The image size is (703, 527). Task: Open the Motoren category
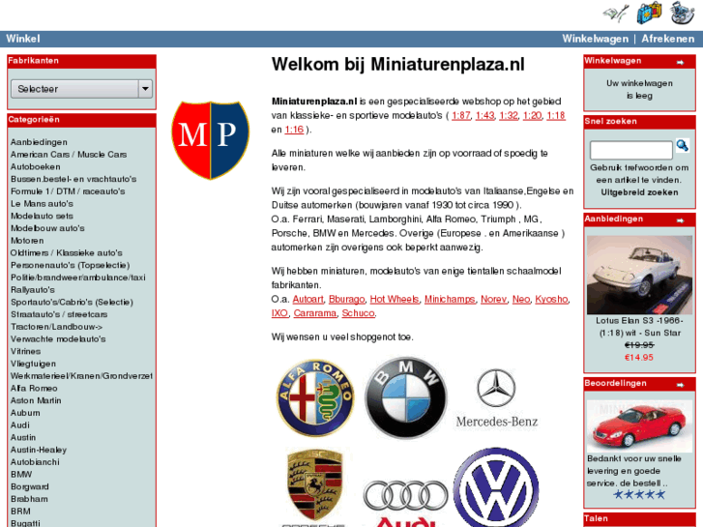click(27, 241)
